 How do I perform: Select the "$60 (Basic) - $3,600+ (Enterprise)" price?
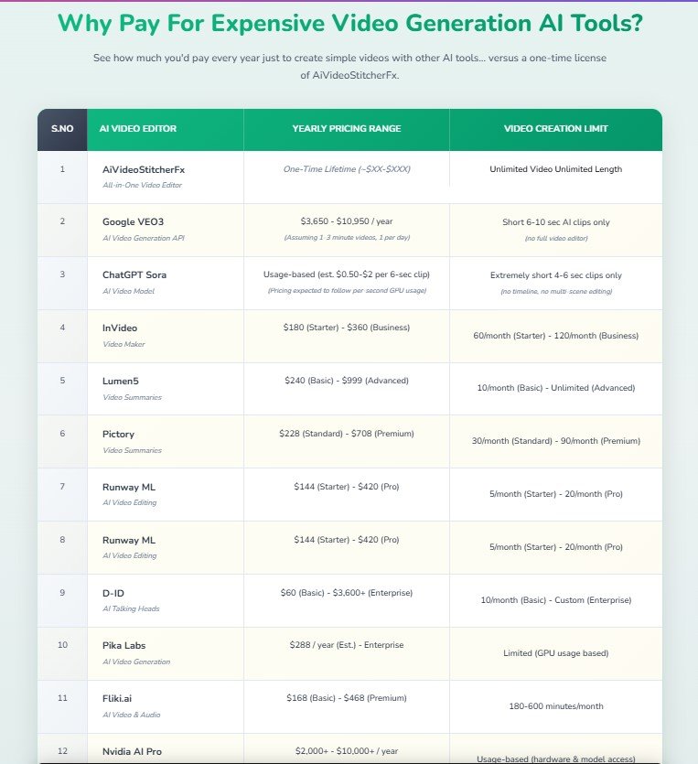(346, 593)
